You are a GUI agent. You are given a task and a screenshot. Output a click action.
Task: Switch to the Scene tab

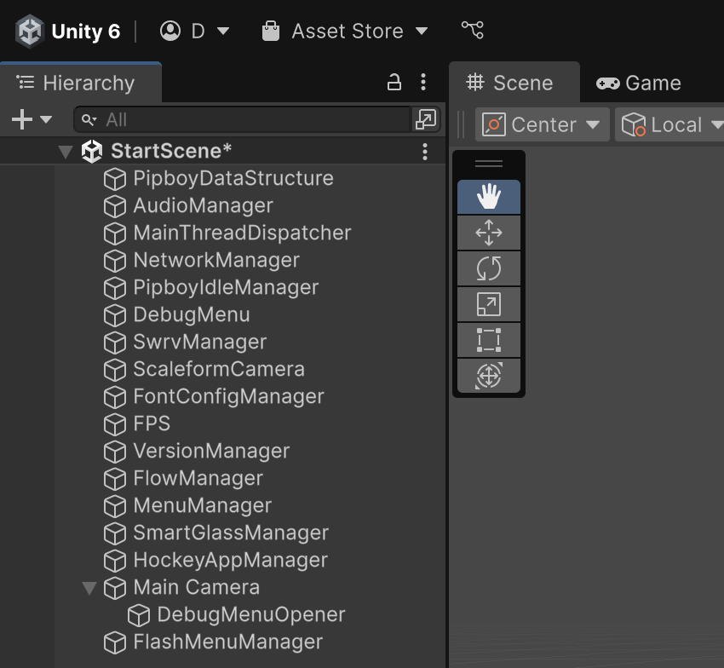[514, 83]
